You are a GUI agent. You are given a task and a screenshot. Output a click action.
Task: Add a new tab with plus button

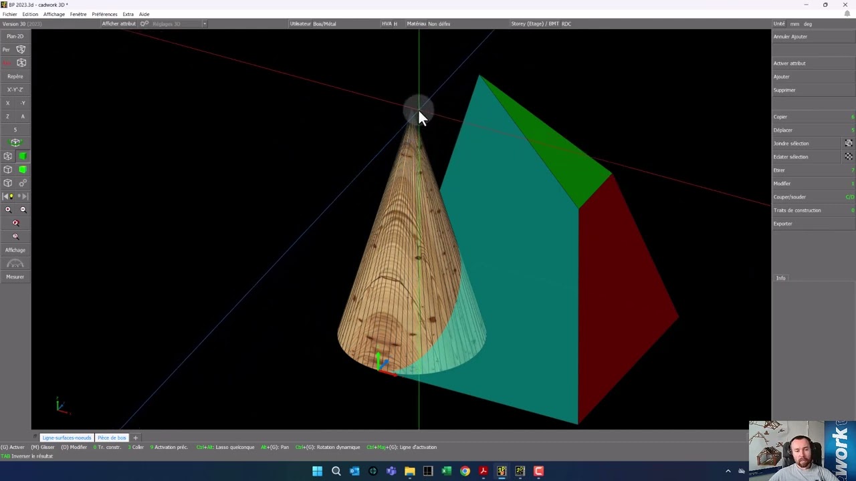tap(135, 438)
